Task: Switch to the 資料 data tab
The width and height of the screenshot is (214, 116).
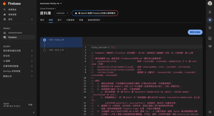Action: click(x=42, y=20)
